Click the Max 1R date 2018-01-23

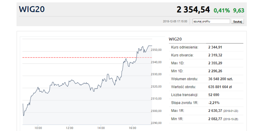point(230,111)
